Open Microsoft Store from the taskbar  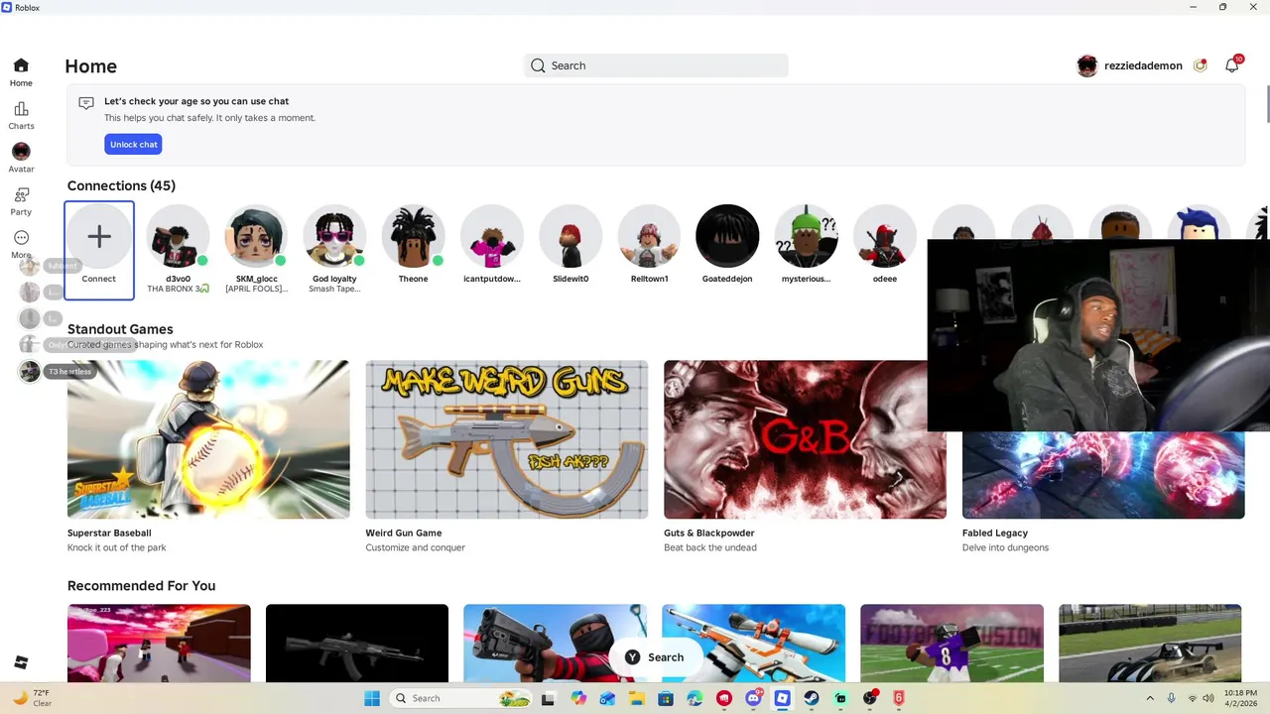[x=666, y=698]
